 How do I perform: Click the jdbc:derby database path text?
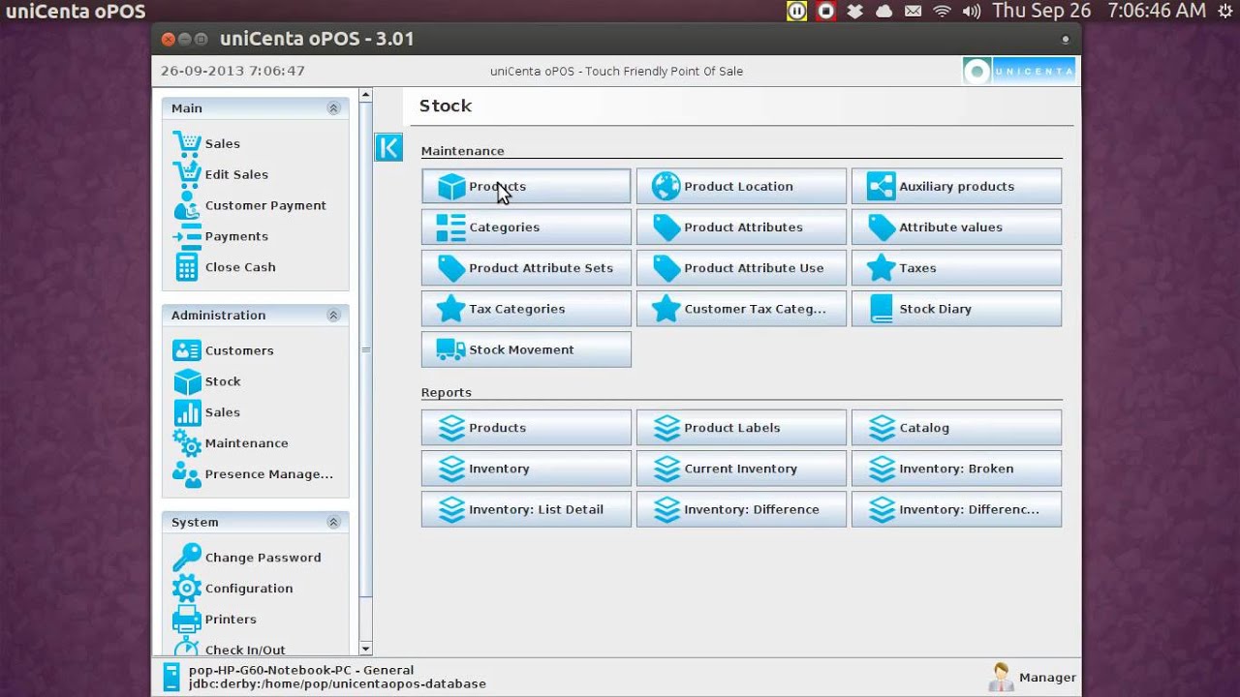[x=337, y=683]
